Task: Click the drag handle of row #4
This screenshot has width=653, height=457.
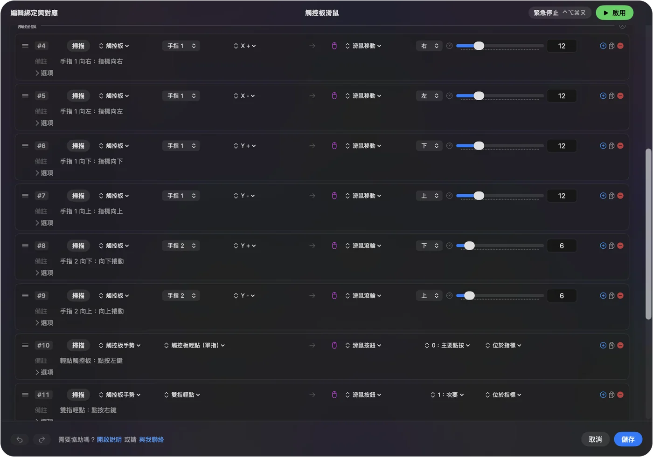Action: 25,46
